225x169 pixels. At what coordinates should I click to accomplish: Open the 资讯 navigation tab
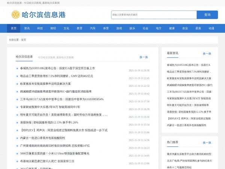pos(27,28)
